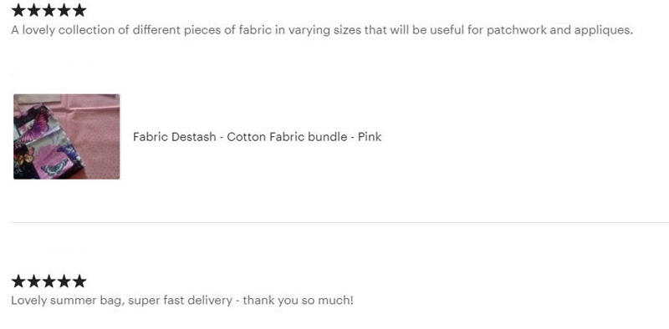Click the fourth star of the top review
Image resolution: width=669 pixels, height=329 pixels.
(64, 10)
